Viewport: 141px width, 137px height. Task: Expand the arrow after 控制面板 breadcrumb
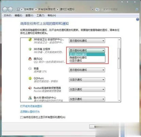(36, 10)
